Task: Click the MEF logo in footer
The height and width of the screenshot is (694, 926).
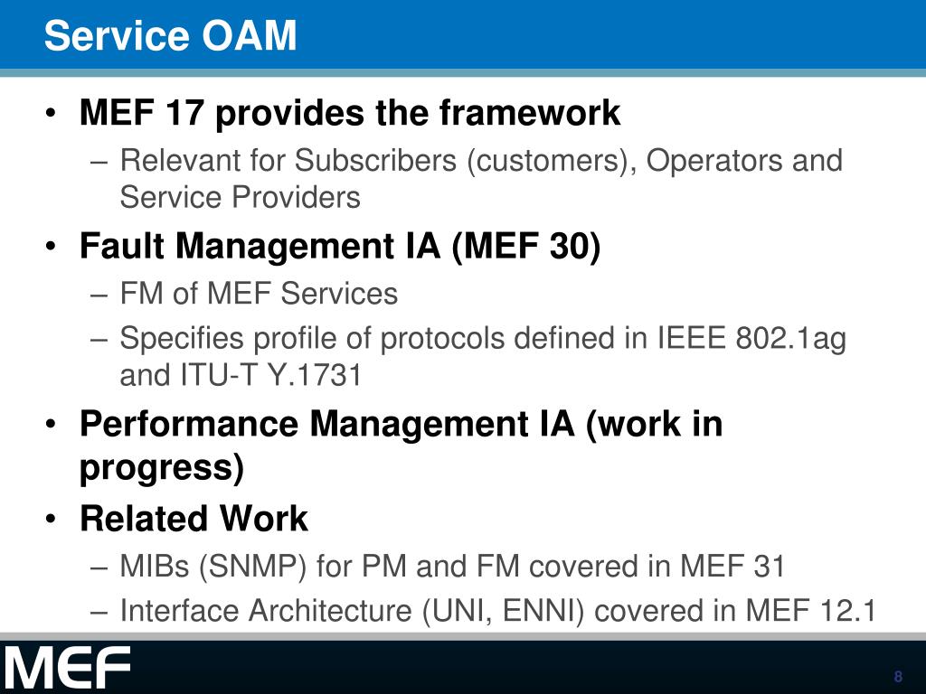Action: (x=67, y=667)
